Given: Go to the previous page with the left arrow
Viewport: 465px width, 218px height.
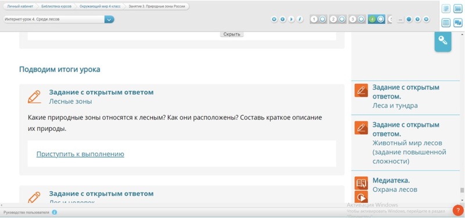Looking at the screenshot, I should point(282,19).
